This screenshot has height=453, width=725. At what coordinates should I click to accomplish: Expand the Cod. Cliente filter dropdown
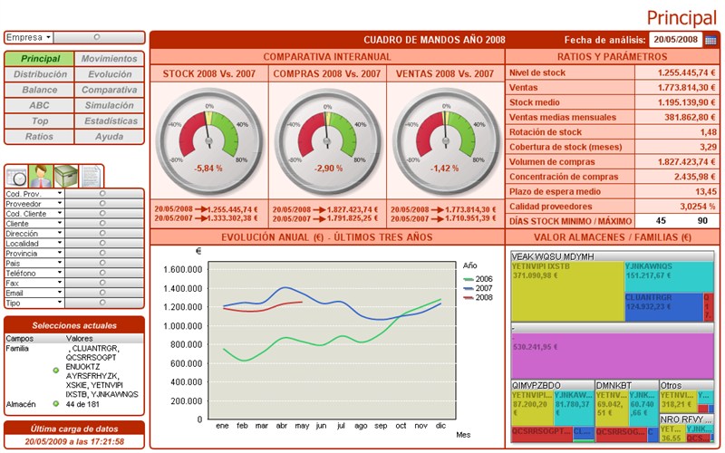tap(60, 213)
